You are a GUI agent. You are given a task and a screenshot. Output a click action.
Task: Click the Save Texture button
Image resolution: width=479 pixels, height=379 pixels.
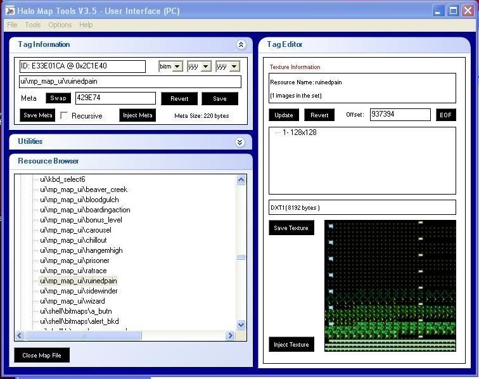pos(291,228)
